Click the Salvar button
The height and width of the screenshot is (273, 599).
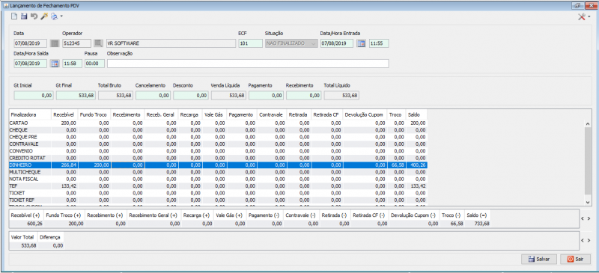coord(539,259)
